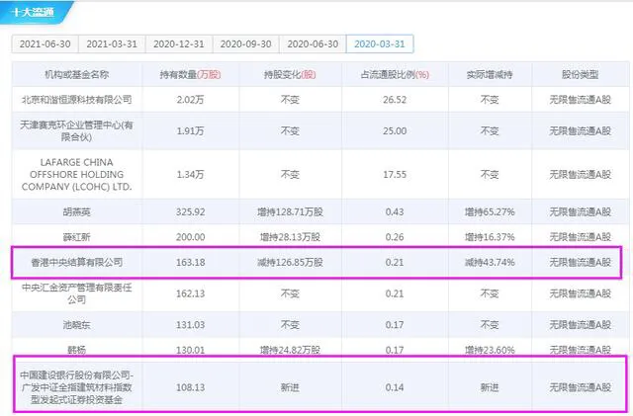Image resolution: width=633 pixels, height=416 pixels.
Task: Select the 胡燕英 shareholder name
Action: click(77, 211)
